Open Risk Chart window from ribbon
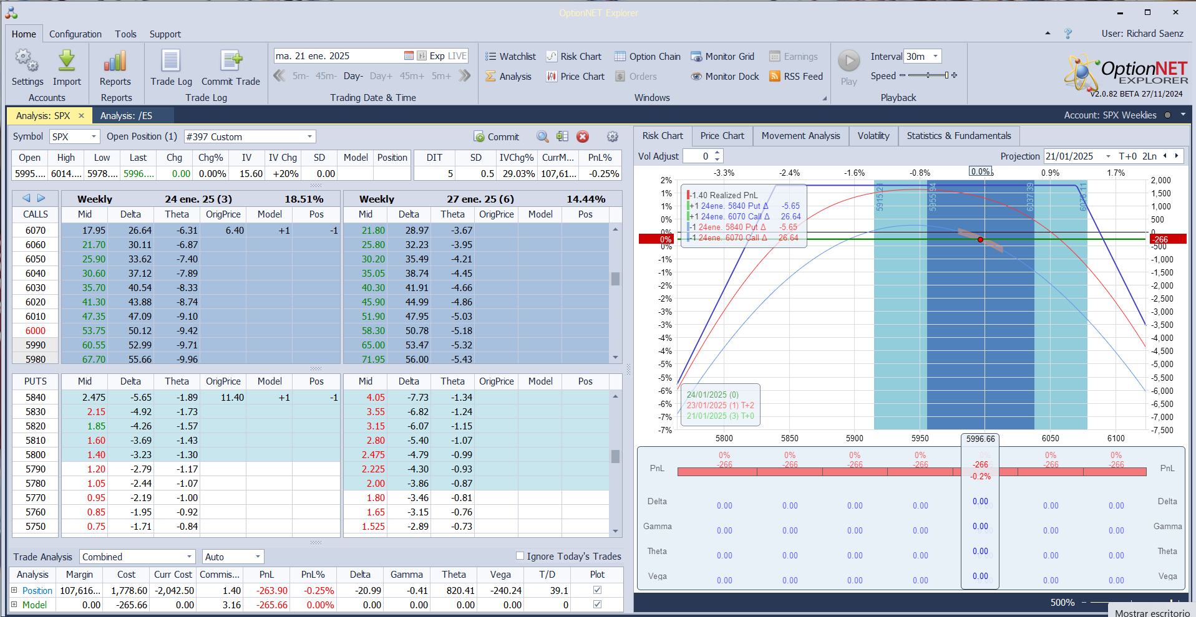 (574, 57)
